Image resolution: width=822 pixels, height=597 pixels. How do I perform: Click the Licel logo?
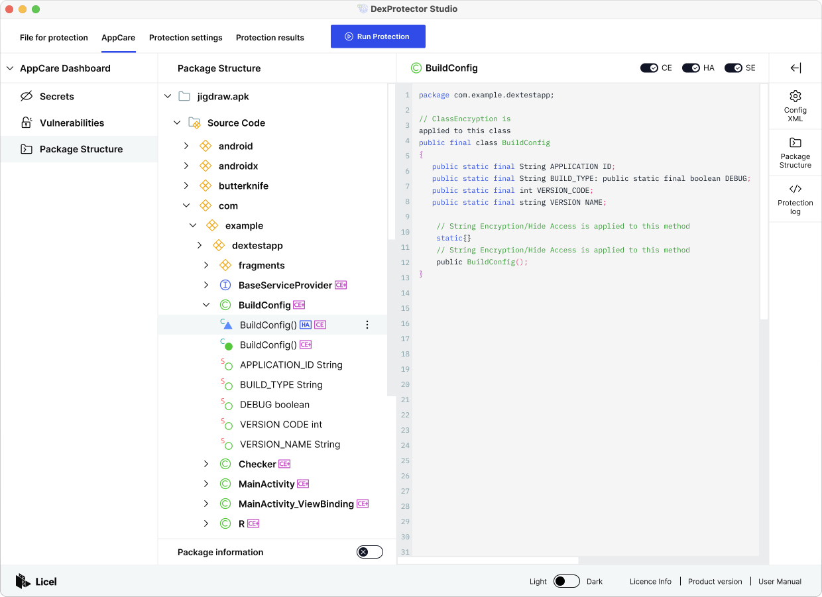[36, 581]
